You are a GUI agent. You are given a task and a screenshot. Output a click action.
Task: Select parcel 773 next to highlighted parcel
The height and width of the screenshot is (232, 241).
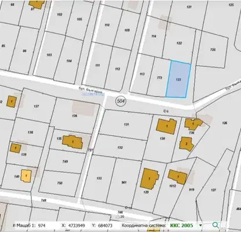(x=159, y=78)
